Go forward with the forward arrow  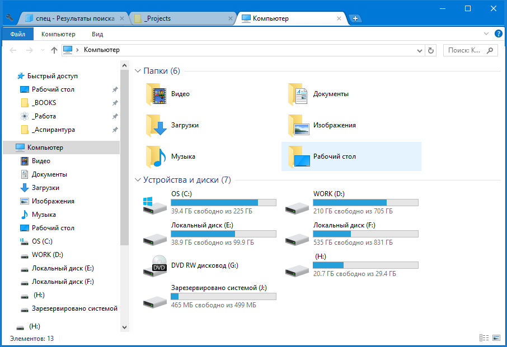30,50
